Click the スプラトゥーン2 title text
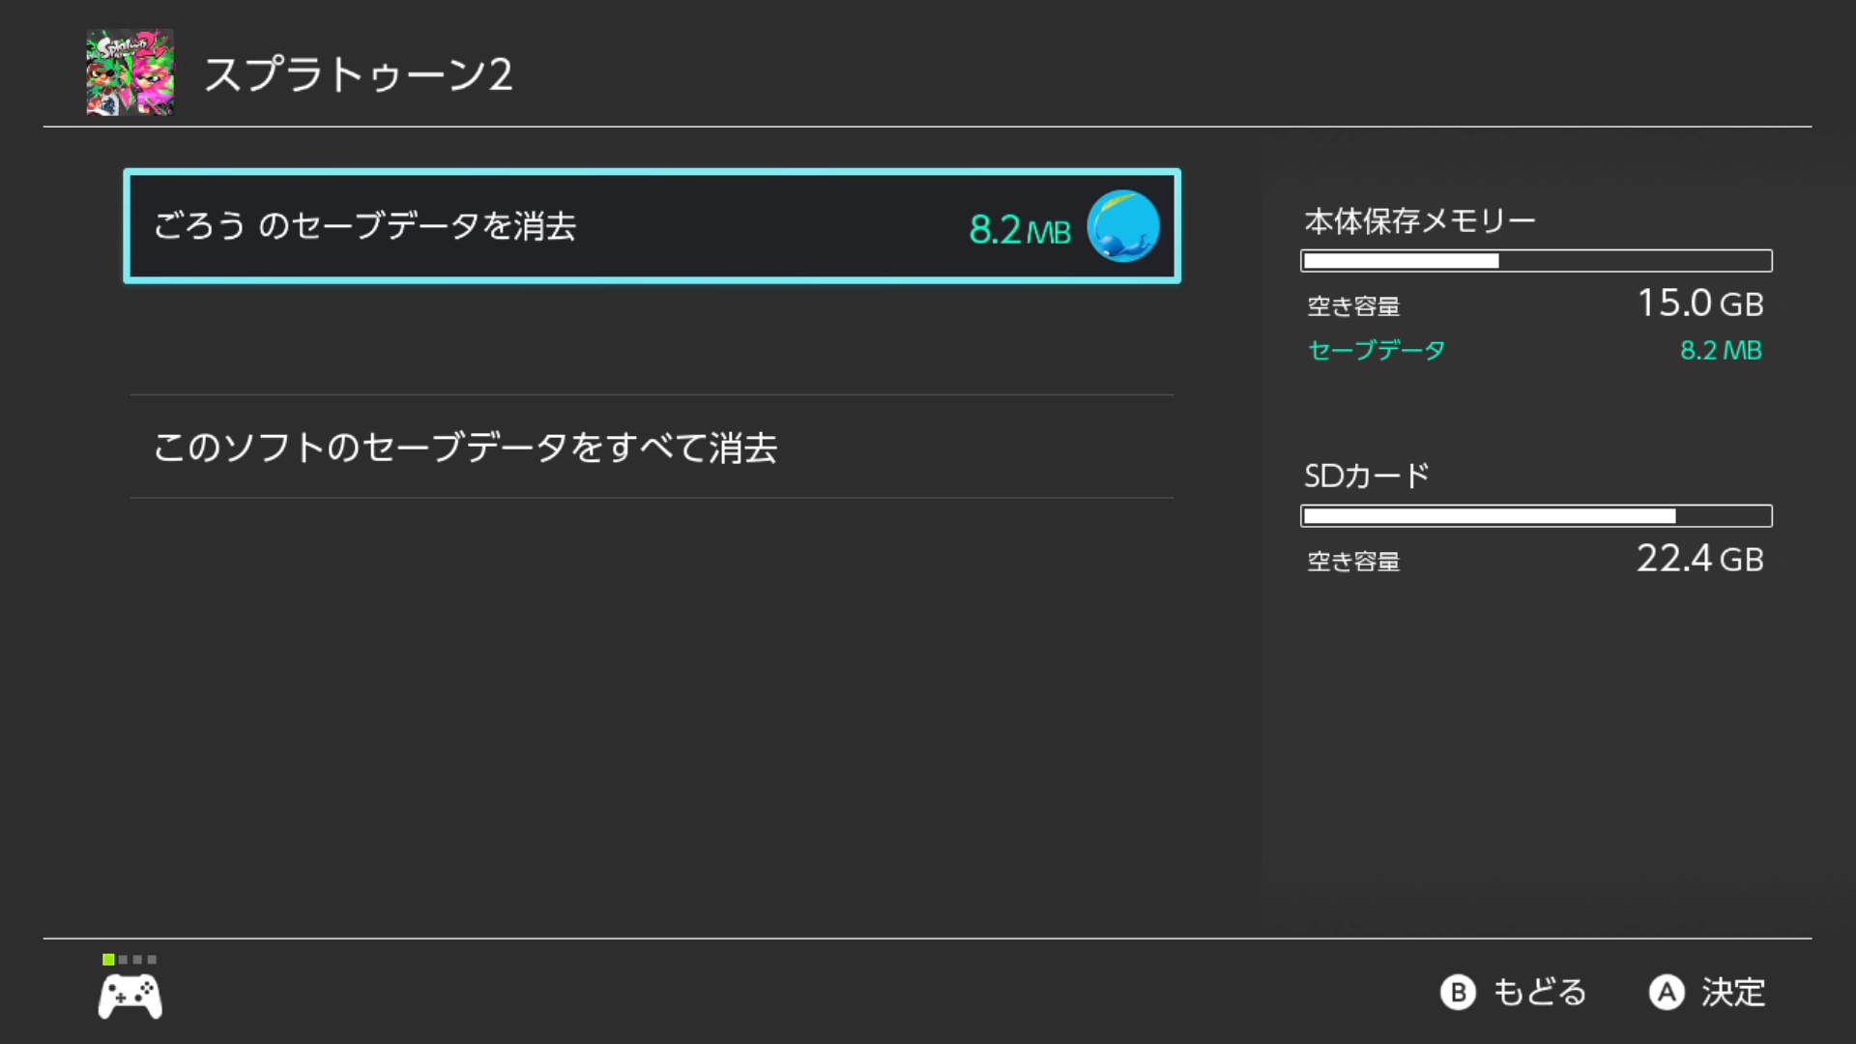 click(x=359, y=74)
